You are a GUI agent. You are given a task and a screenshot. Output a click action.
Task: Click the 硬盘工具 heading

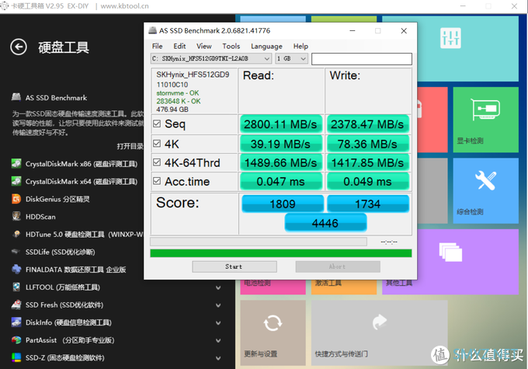(x=64, y=47)
